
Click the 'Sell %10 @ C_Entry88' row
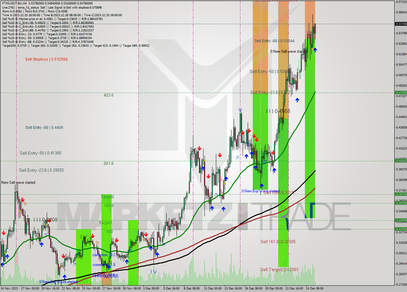(x=48, y=30)
